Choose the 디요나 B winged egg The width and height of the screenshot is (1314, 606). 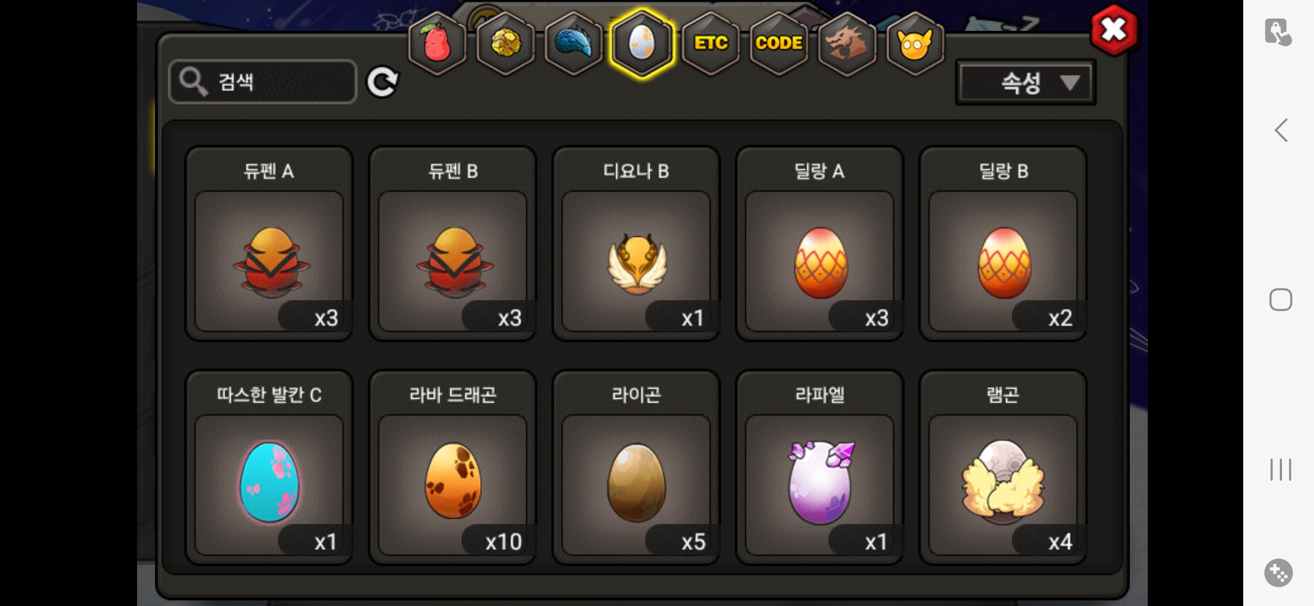[636, 244]
